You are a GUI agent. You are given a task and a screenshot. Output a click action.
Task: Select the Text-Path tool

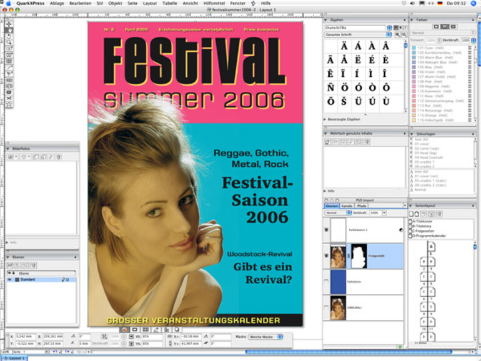point(9,74)
